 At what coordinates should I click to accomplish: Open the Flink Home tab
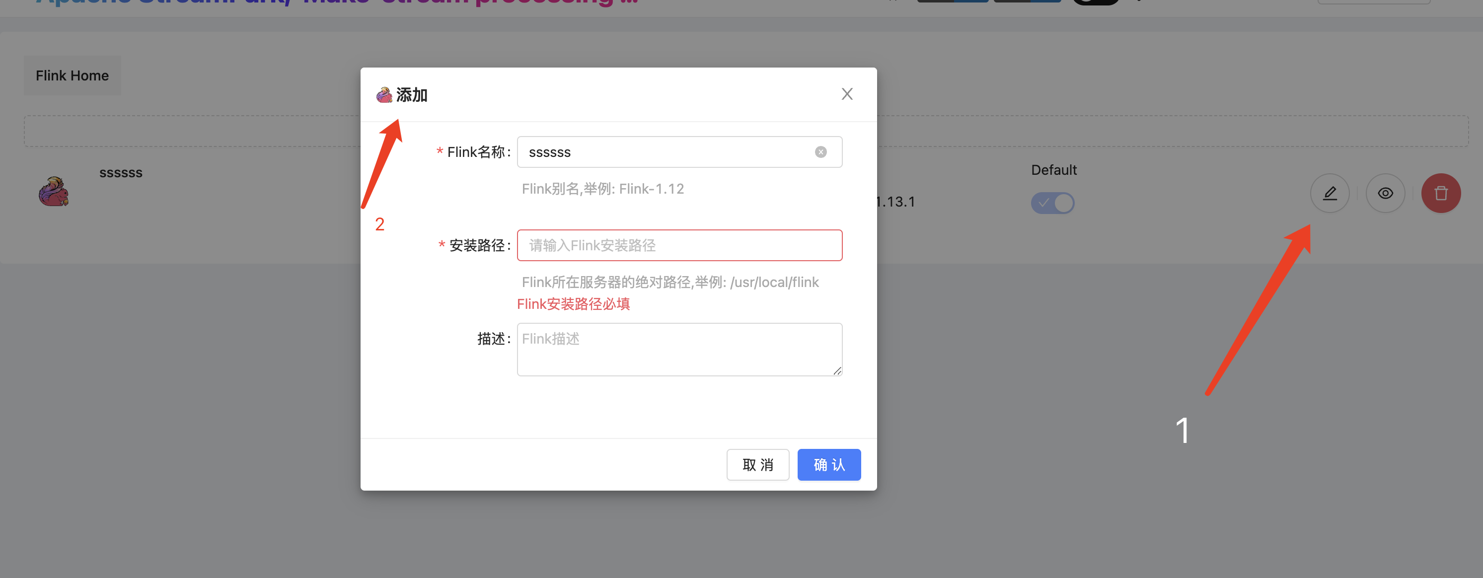click(x=72, y=75)
